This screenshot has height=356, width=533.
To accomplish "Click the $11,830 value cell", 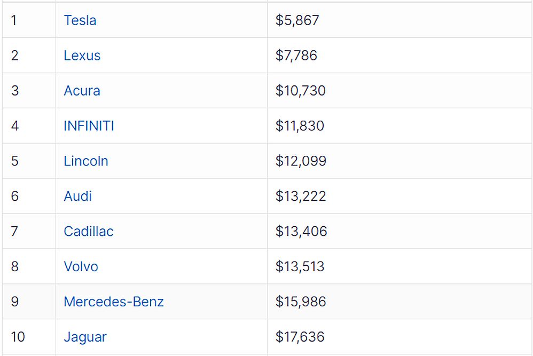I will pyautogui.click(x=399, y=125).
